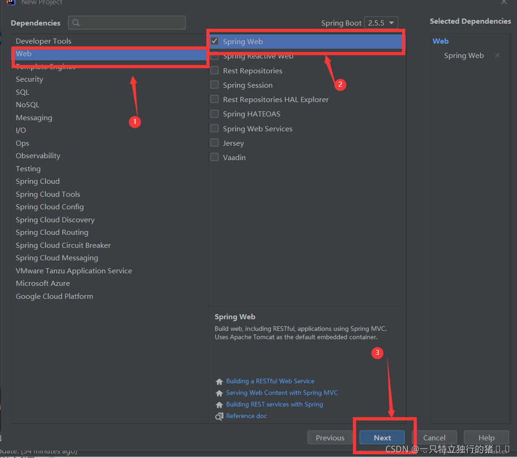The width and height of the screenshot is (517, 458).
Task: Enable the Spring Reactive Web checkbox
Action: (214, 56)
